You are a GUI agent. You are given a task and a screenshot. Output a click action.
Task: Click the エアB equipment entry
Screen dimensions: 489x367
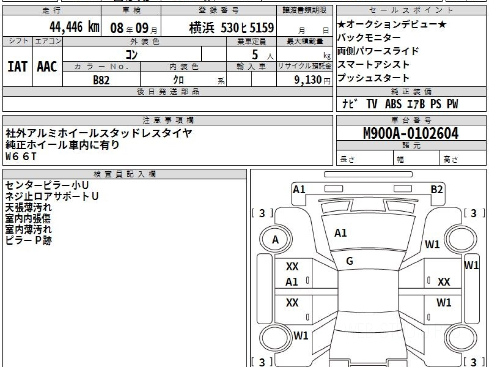(416, 104)
